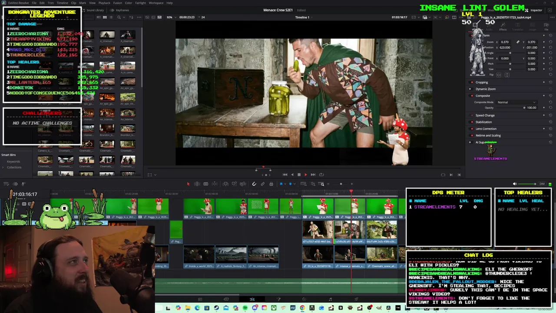Go to the timeline end icon
The height and width of the screenshot is (313, 556).
459,175
